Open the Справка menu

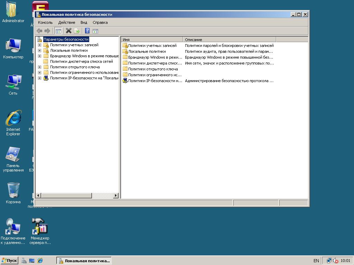pos(100,22)
